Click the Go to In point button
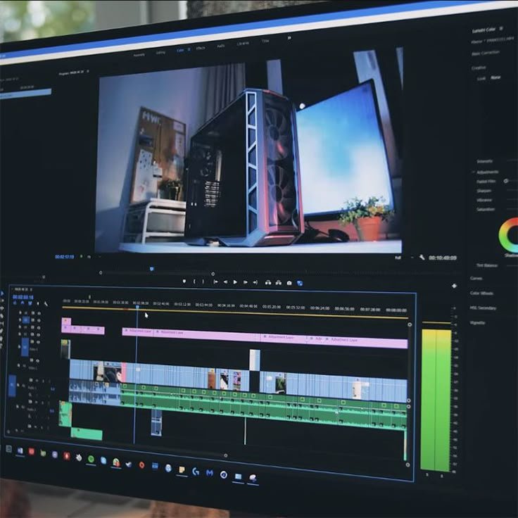 click(215, 282)
